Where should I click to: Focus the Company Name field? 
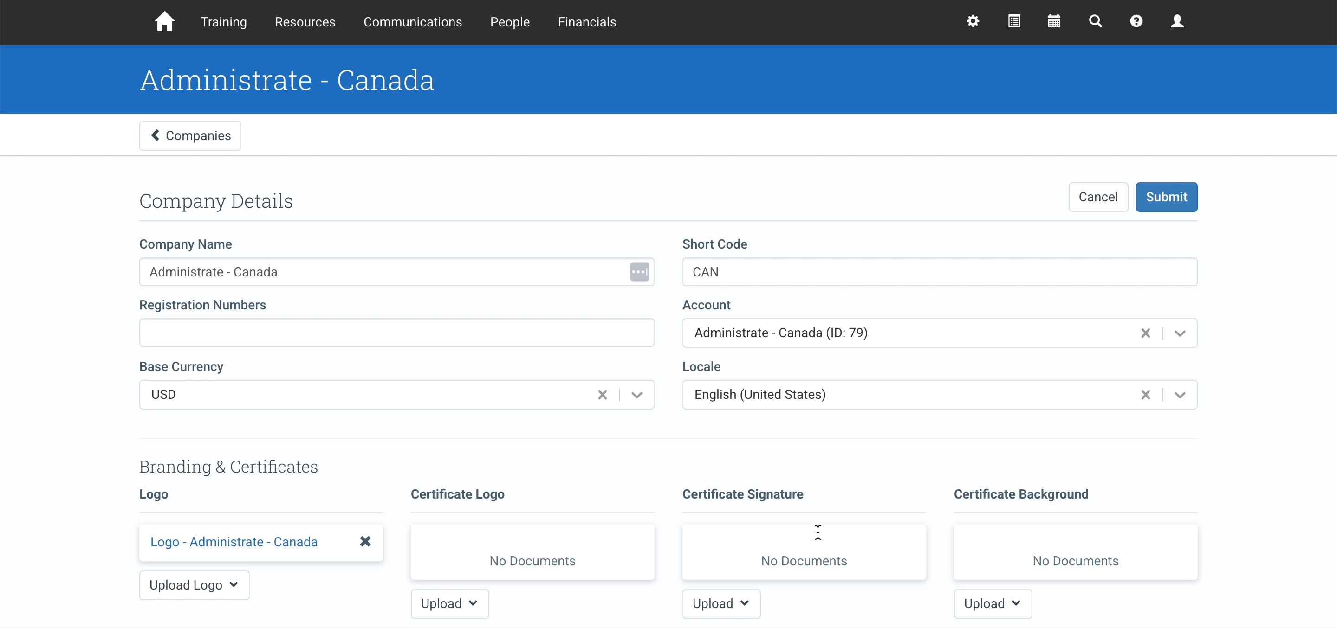click(x=396, y=272)
